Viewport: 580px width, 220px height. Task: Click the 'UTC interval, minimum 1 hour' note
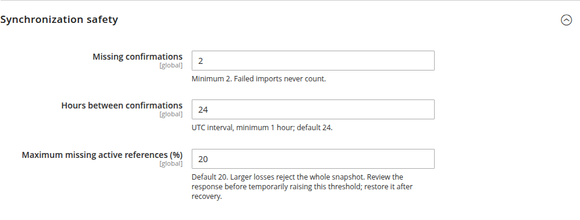click(x=262, y=128)
